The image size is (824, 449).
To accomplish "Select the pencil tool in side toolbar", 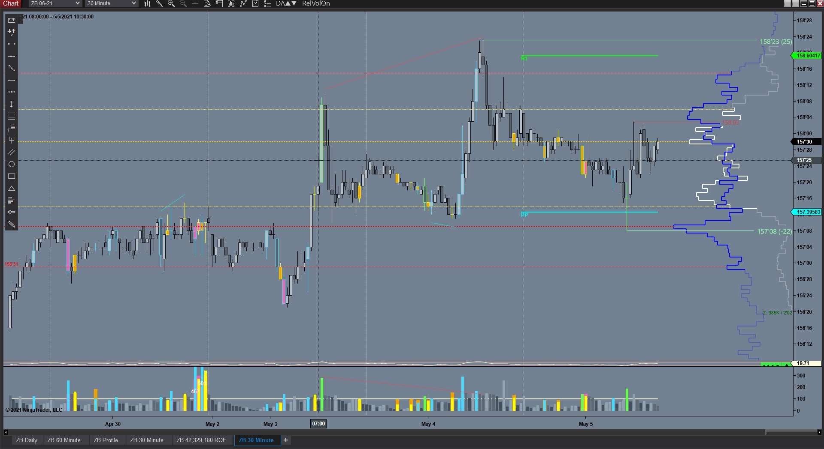I will pos(12,224).
